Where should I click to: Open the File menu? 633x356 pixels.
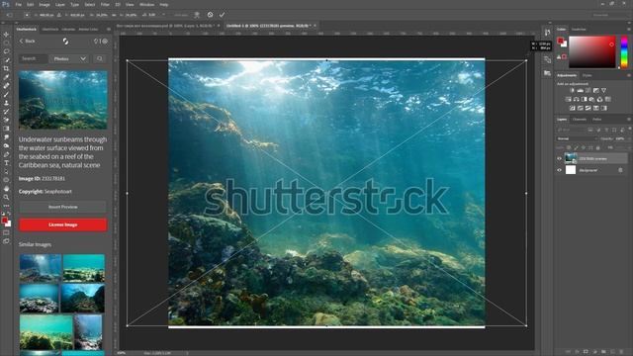point(18,4)
